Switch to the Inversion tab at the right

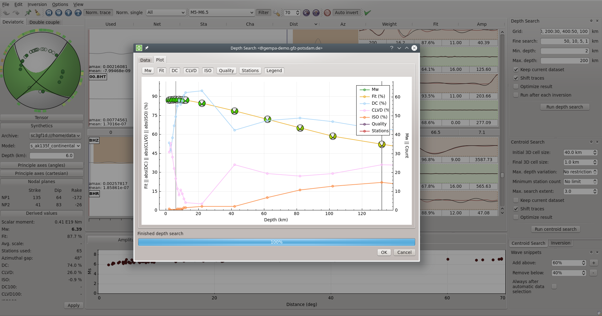pos(561,243)
